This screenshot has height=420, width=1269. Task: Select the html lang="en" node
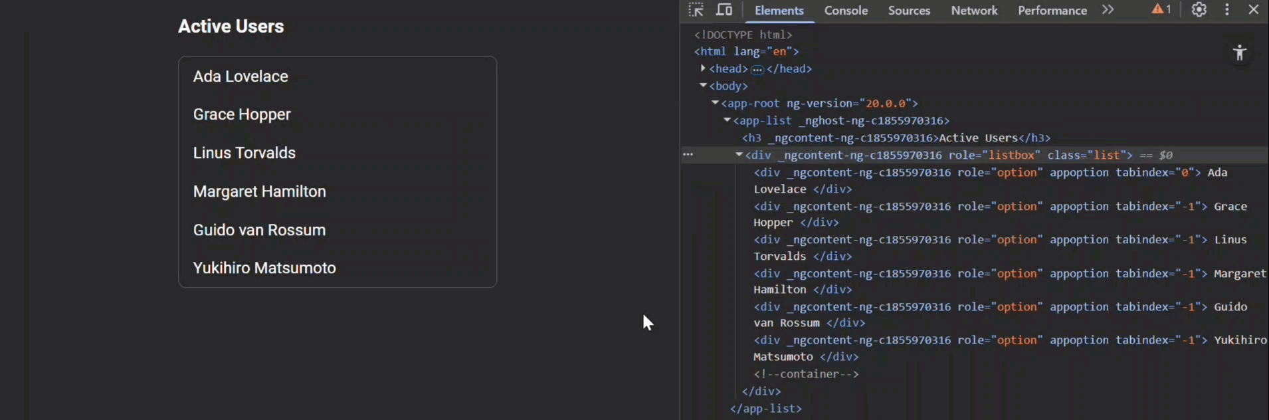click(x=746, y=51)
